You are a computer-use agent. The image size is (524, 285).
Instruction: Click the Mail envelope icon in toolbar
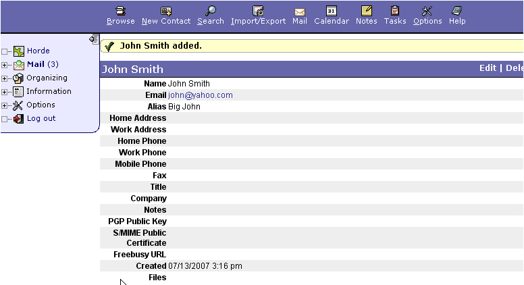click(x=300, y=11)
